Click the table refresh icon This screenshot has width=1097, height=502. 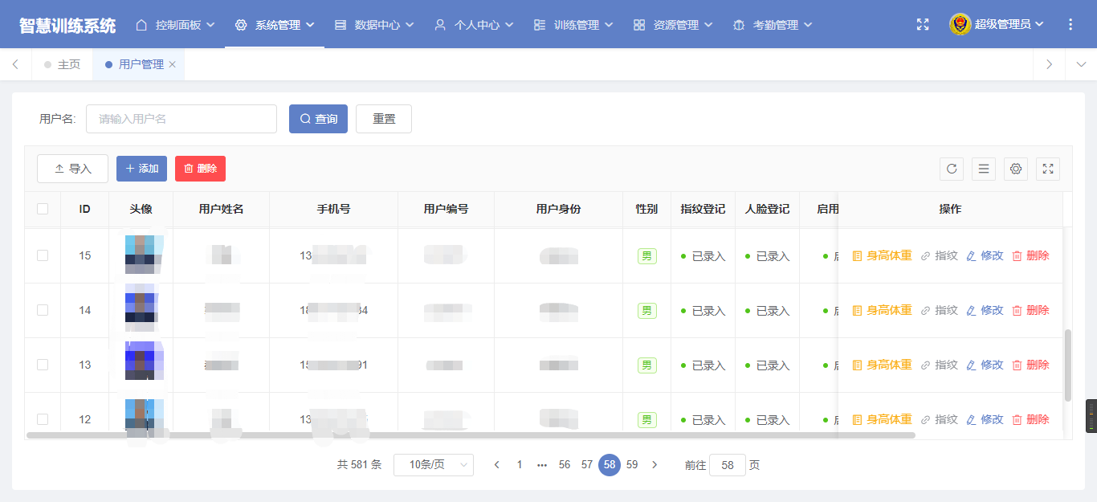pos(952,169)
